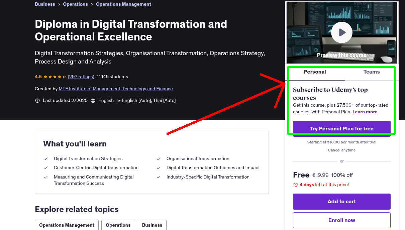Viewport: 405px width, 230px height.
Task: Click the closed captions icon
Action: (x=119, y=101)
